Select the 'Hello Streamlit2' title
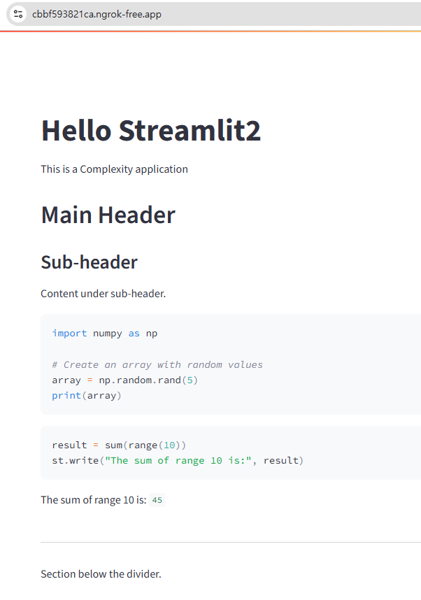Screen dimensions: 421x600 151,131
